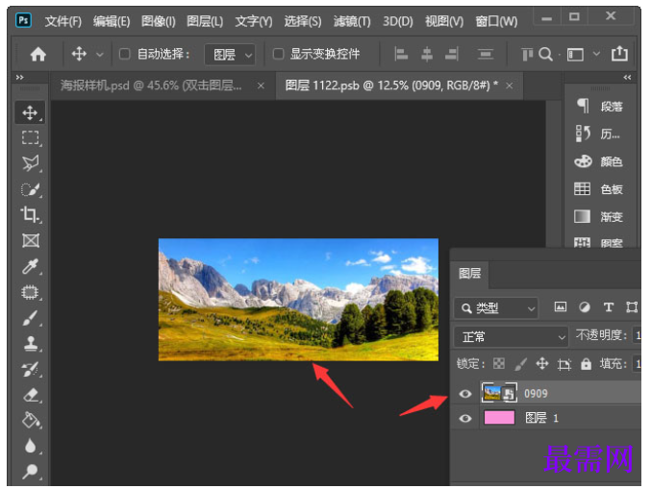Screen dimensions: 651x489
Task: Enable the 显示变换控件 checkbox
Action: (x=278, y=54)
